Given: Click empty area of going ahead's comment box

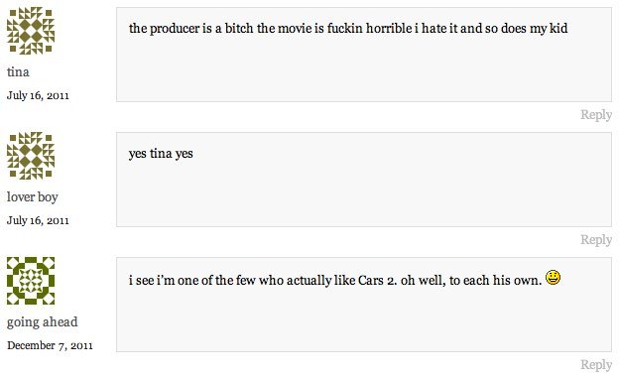Looking at the screenshot, I should point(364,319).
